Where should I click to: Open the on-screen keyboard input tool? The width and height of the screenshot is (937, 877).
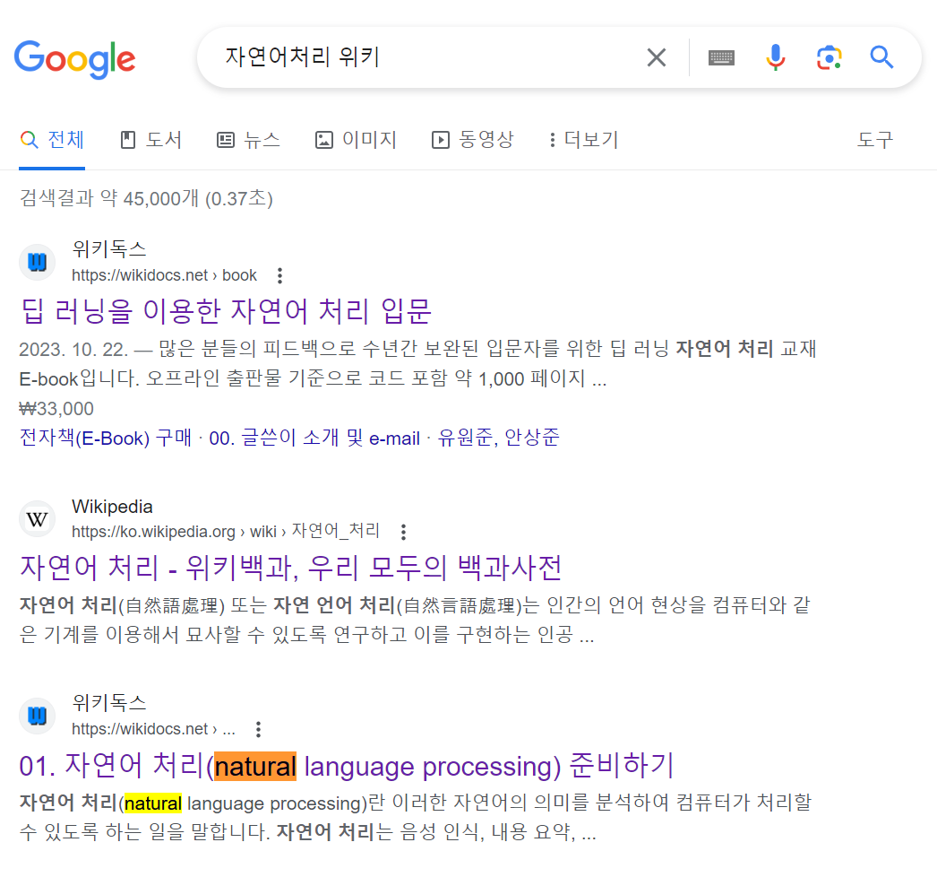(x=721, y=58)
